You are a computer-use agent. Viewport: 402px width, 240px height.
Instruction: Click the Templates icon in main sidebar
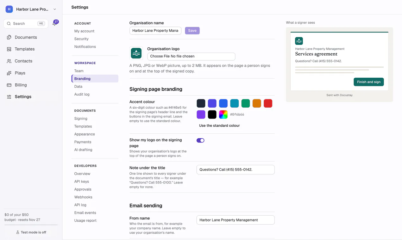click(9, 49)
